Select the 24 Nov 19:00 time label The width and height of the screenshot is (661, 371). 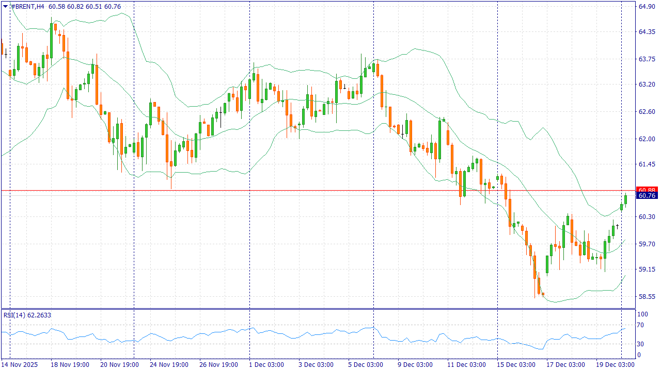pyautogui.click(x=169, y=365)
